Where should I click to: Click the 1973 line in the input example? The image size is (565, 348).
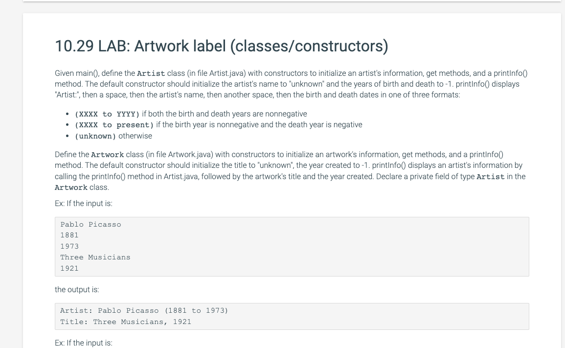click(69, 246)
